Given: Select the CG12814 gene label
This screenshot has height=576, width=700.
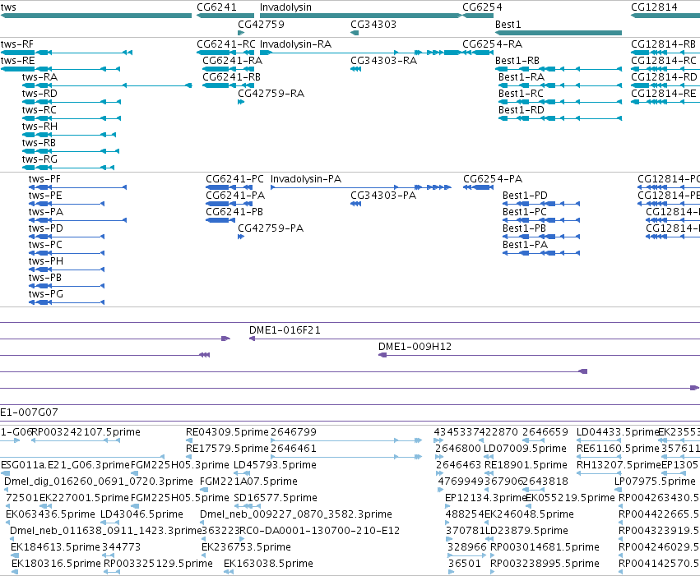Looking at the screenshot, I should 654,7.
